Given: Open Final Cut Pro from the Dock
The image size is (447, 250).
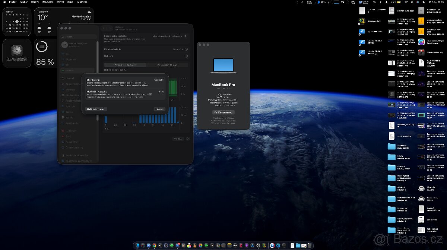Looking at the screenshot, I should tap(189, 246).
